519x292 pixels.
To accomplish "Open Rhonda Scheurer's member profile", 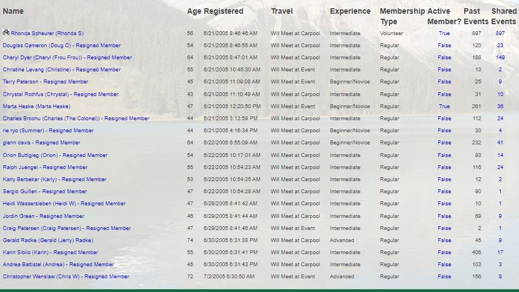I will (47, 33).
